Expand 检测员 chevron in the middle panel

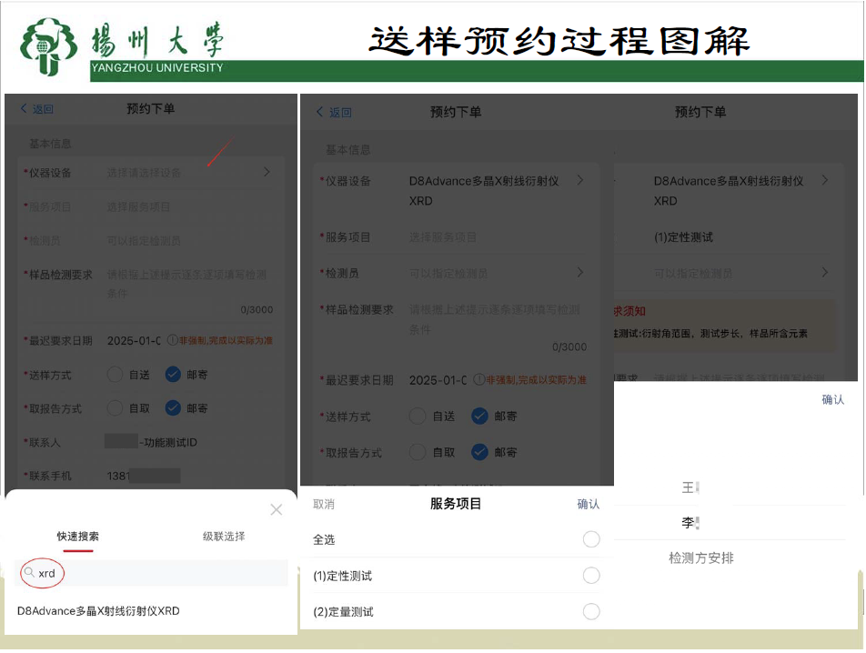(580, 272)
